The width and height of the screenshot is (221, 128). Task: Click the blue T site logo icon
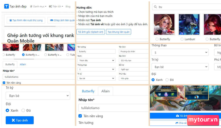click(x=6, y=6)
